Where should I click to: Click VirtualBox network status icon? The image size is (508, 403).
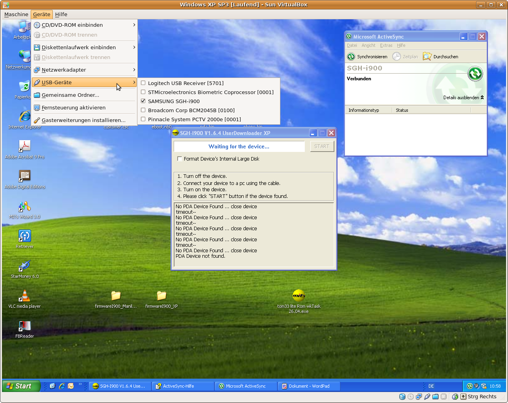419,397
